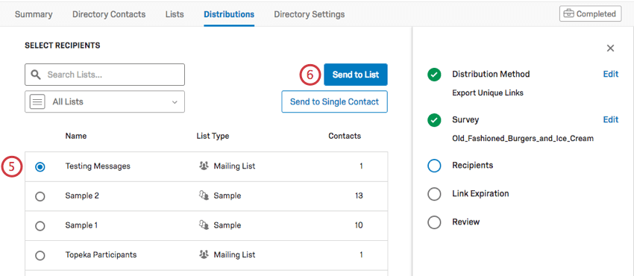Viewport: 634px width, 276px height.
Task: Expand the All Lists dropdown
Action: click(x=104, y=102)
